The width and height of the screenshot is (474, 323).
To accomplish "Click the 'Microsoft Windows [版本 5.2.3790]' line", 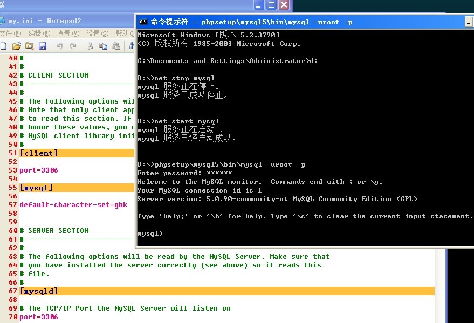I will [209, 35].
